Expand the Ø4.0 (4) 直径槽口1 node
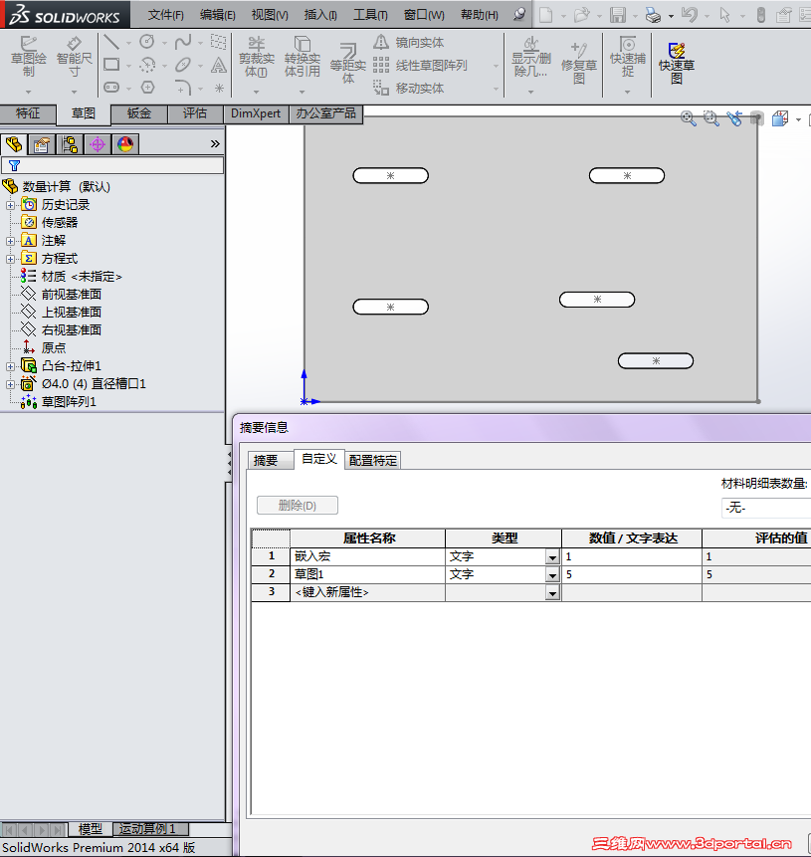The image size is (811, 857). (x=10, y=385)
